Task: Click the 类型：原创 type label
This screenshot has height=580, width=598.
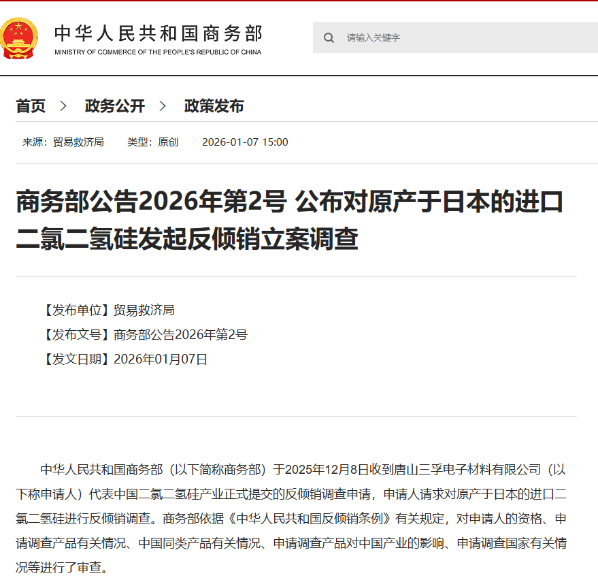Action: point(153,142)
